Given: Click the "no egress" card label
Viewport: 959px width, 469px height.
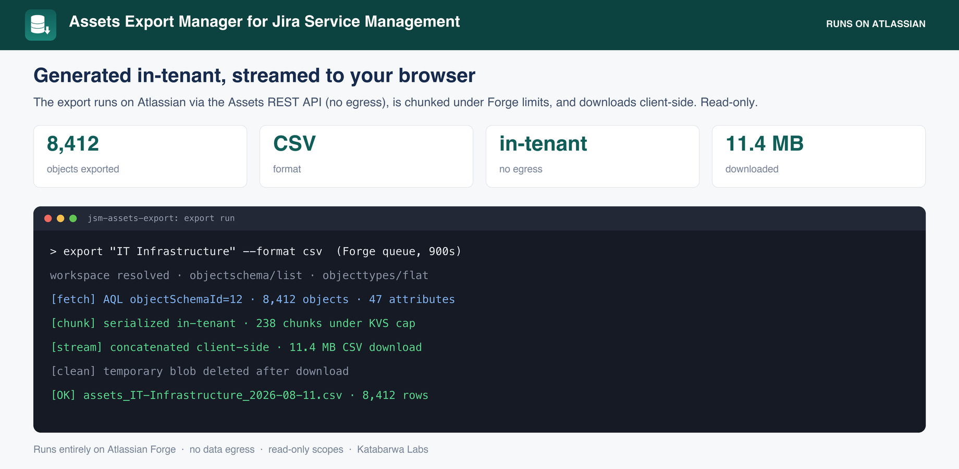Looking at the screenshot, I should pyautogui.click(x=521, y=169).
